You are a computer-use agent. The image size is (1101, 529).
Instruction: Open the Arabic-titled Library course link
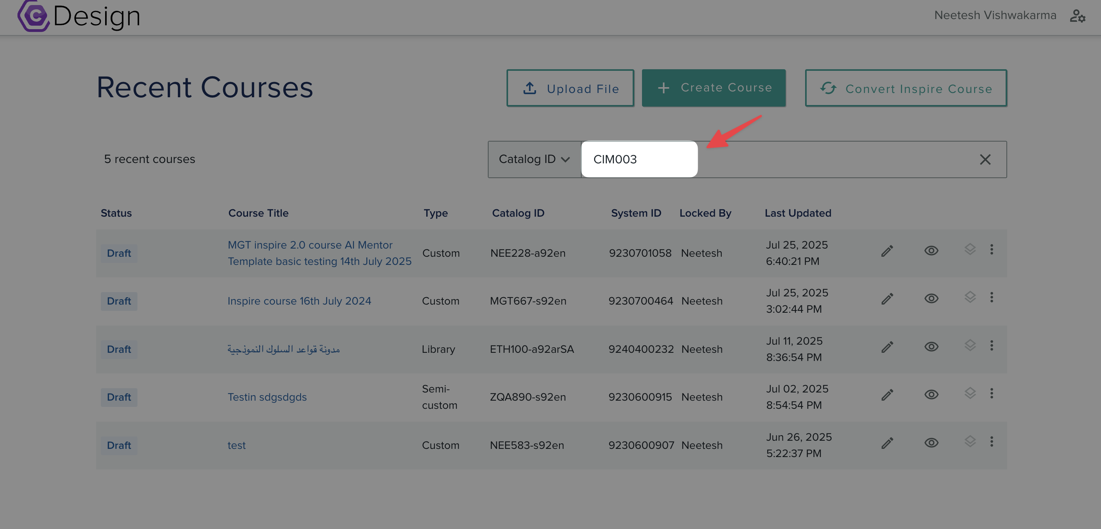point(283,349)
